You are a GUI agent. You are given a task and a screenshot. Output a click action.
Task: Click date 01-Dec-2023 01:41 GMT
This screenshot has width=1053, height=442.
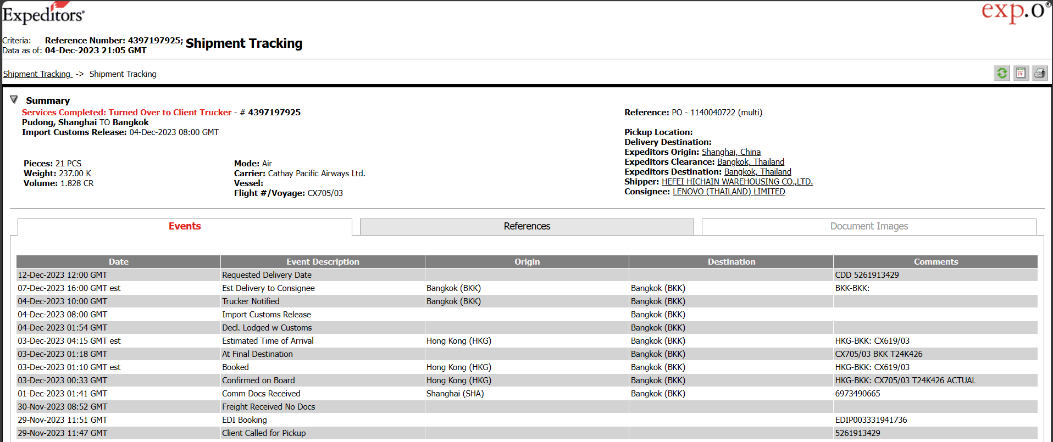click(63, 394)
